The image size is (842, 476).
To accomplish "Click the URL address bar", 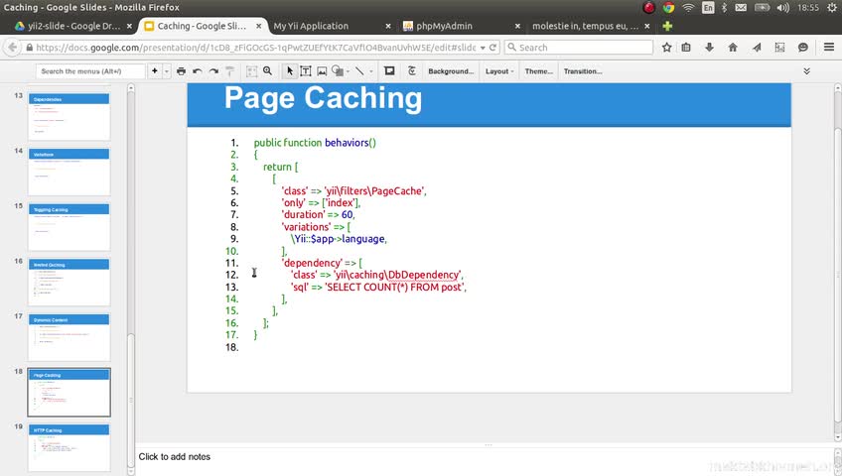I will 255,48.
